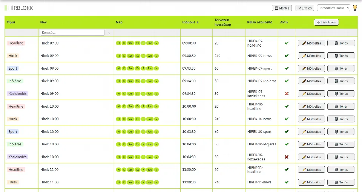The height and width of the screenshot is (192, 362).
Task: Toggle the V day pill in the 10:00:00 row
Action: [x=156, y=106]
